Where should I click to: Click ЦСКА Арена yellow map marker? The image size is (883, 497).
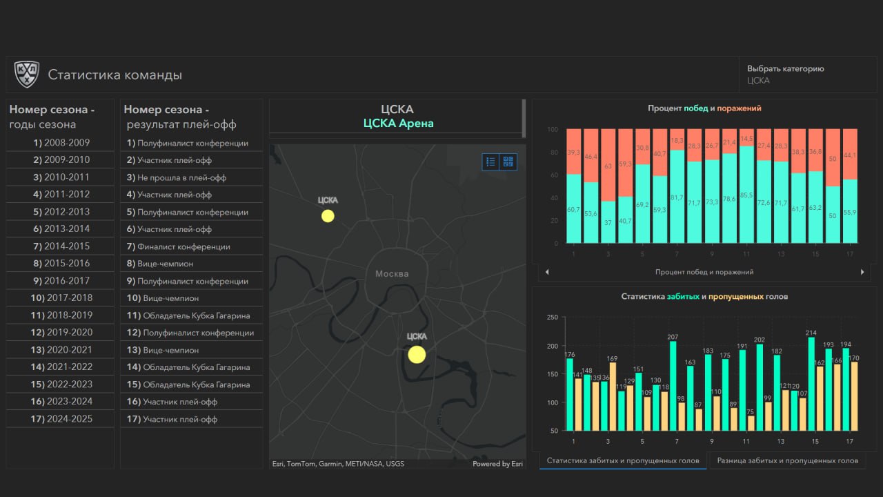(x=417, y=355)
